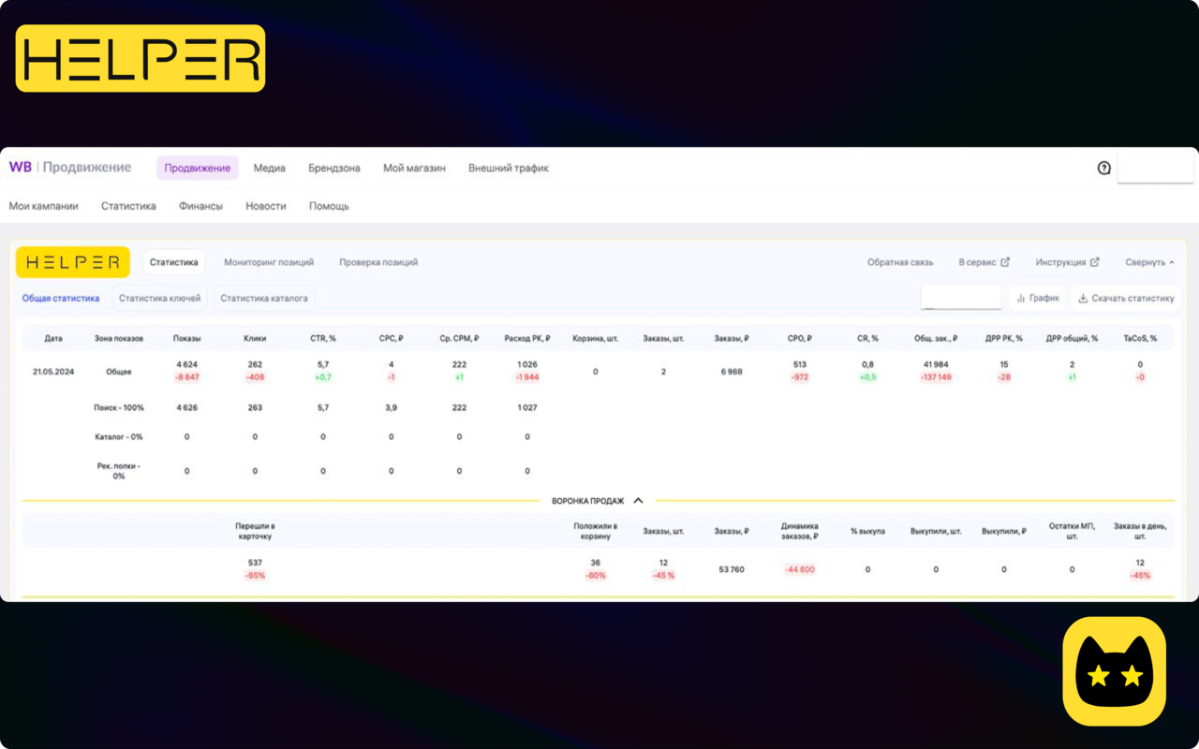Click the red change value -8 847
The image size is (1199, 749).
[x=186, y=377]
